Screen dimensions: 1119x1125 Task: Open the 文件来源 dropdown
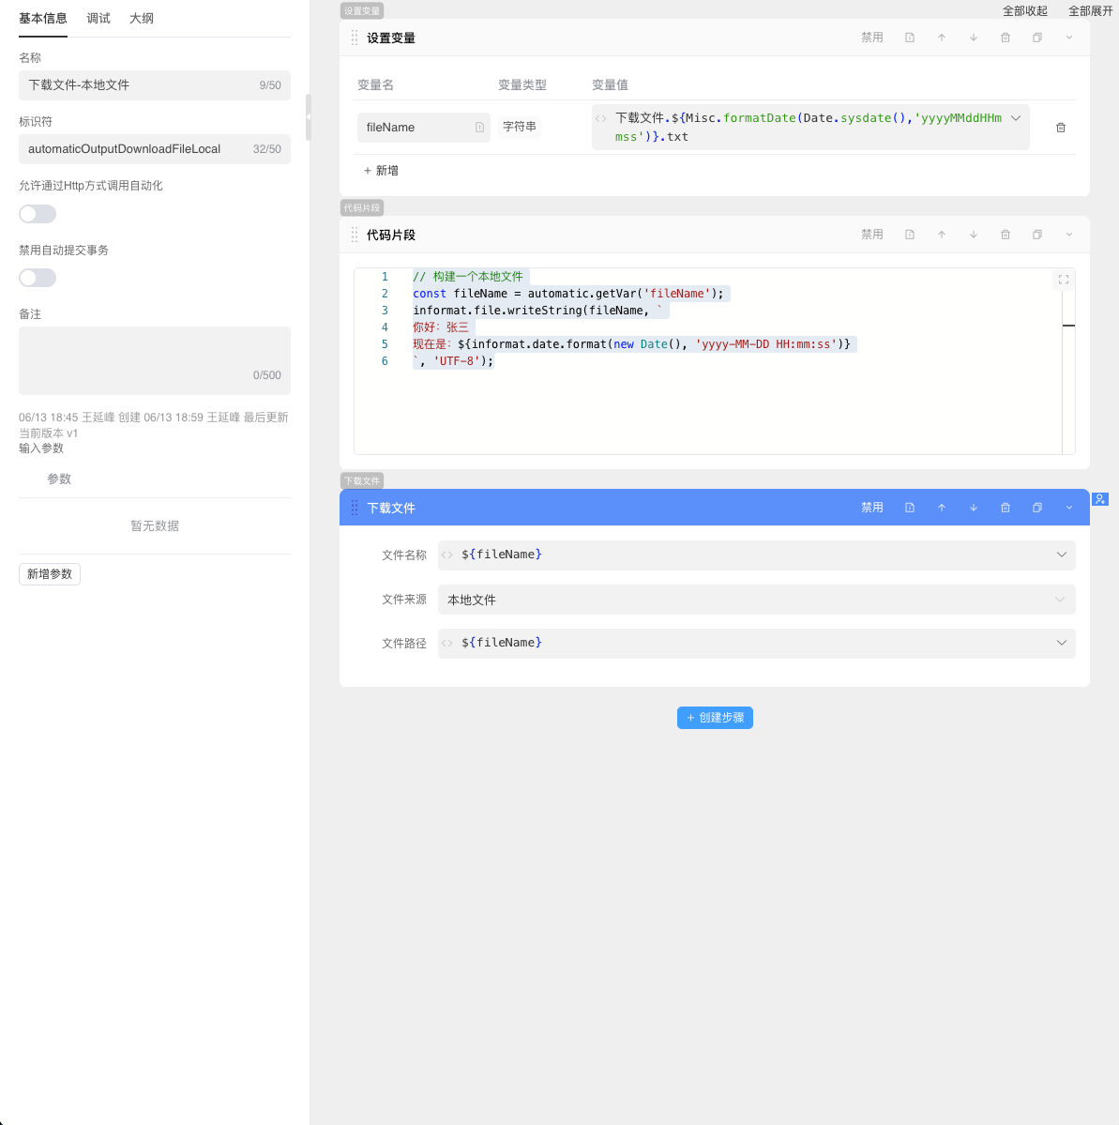pos(756,600)
